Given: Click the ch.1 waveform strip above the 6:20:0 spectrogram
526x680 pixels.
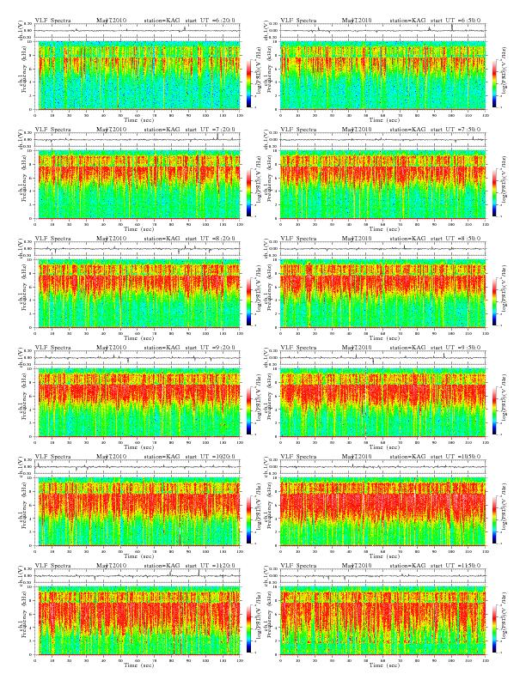Looking at the screenshot, I should [x=138, y=30].
